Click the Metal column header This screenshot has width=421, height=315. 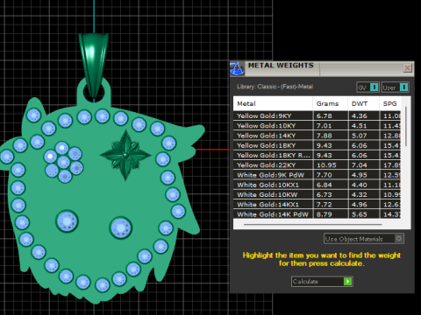click(273, 103)
